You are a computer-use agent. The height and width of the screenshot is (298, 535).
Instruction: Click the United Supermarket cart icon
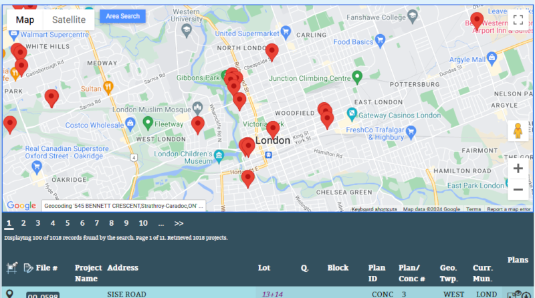286,32
